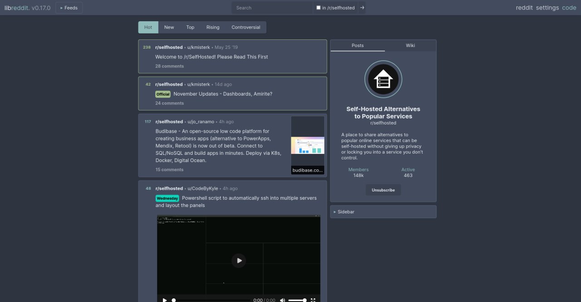Open the 24 comments link

pos(169,103)
